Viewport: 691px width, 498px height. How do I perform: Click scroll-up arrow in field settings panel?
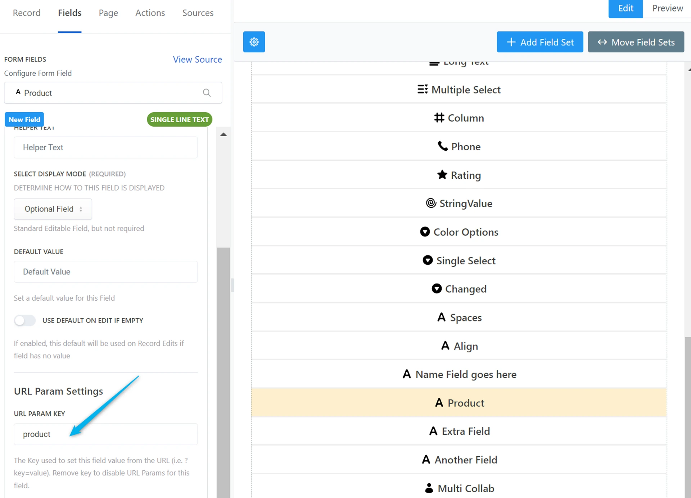click(223, 134)
